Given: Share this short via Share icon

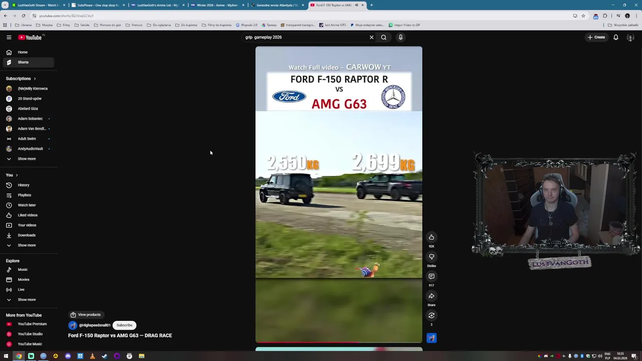Looking at the screenshot, I should [431, 296].
